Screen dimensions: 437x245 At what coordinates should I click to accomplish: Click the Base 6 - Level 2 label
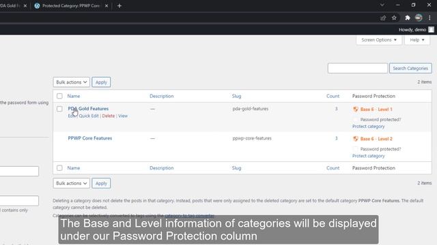[x=376, y=139]
